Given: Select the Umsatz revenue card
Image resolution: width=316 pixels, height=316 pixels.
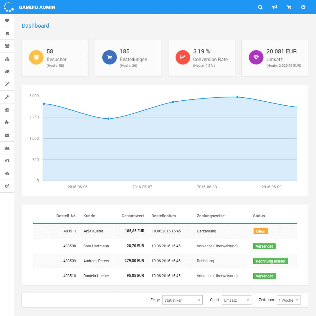Looking at the screenshot, I should click(275, 58).
